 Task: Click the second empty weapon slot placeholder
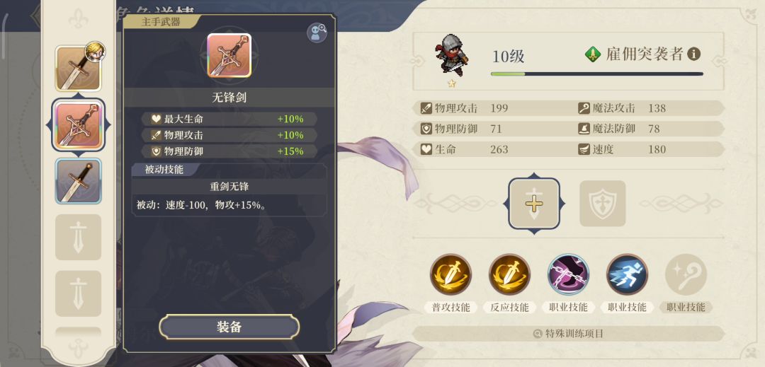tap(79, 293)
